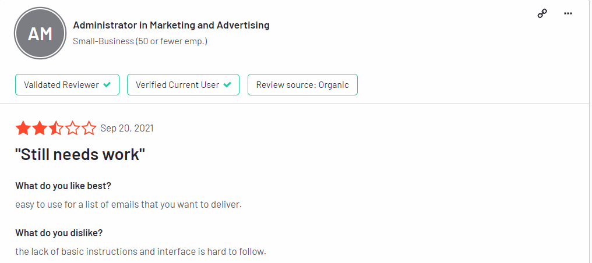Click the fourth empty rating star
This screenshot has width=592, height=263.
click(72, 129)
